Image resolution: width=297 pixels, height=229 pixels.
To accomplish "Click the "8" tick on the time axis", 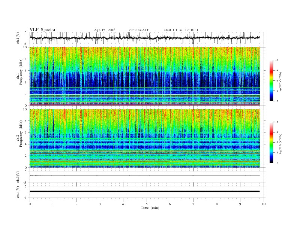I will (217, 204).
